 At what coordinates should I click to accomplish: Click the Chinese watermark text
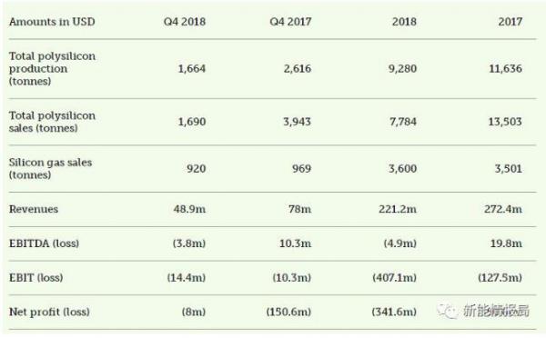[x=496, y=311]
